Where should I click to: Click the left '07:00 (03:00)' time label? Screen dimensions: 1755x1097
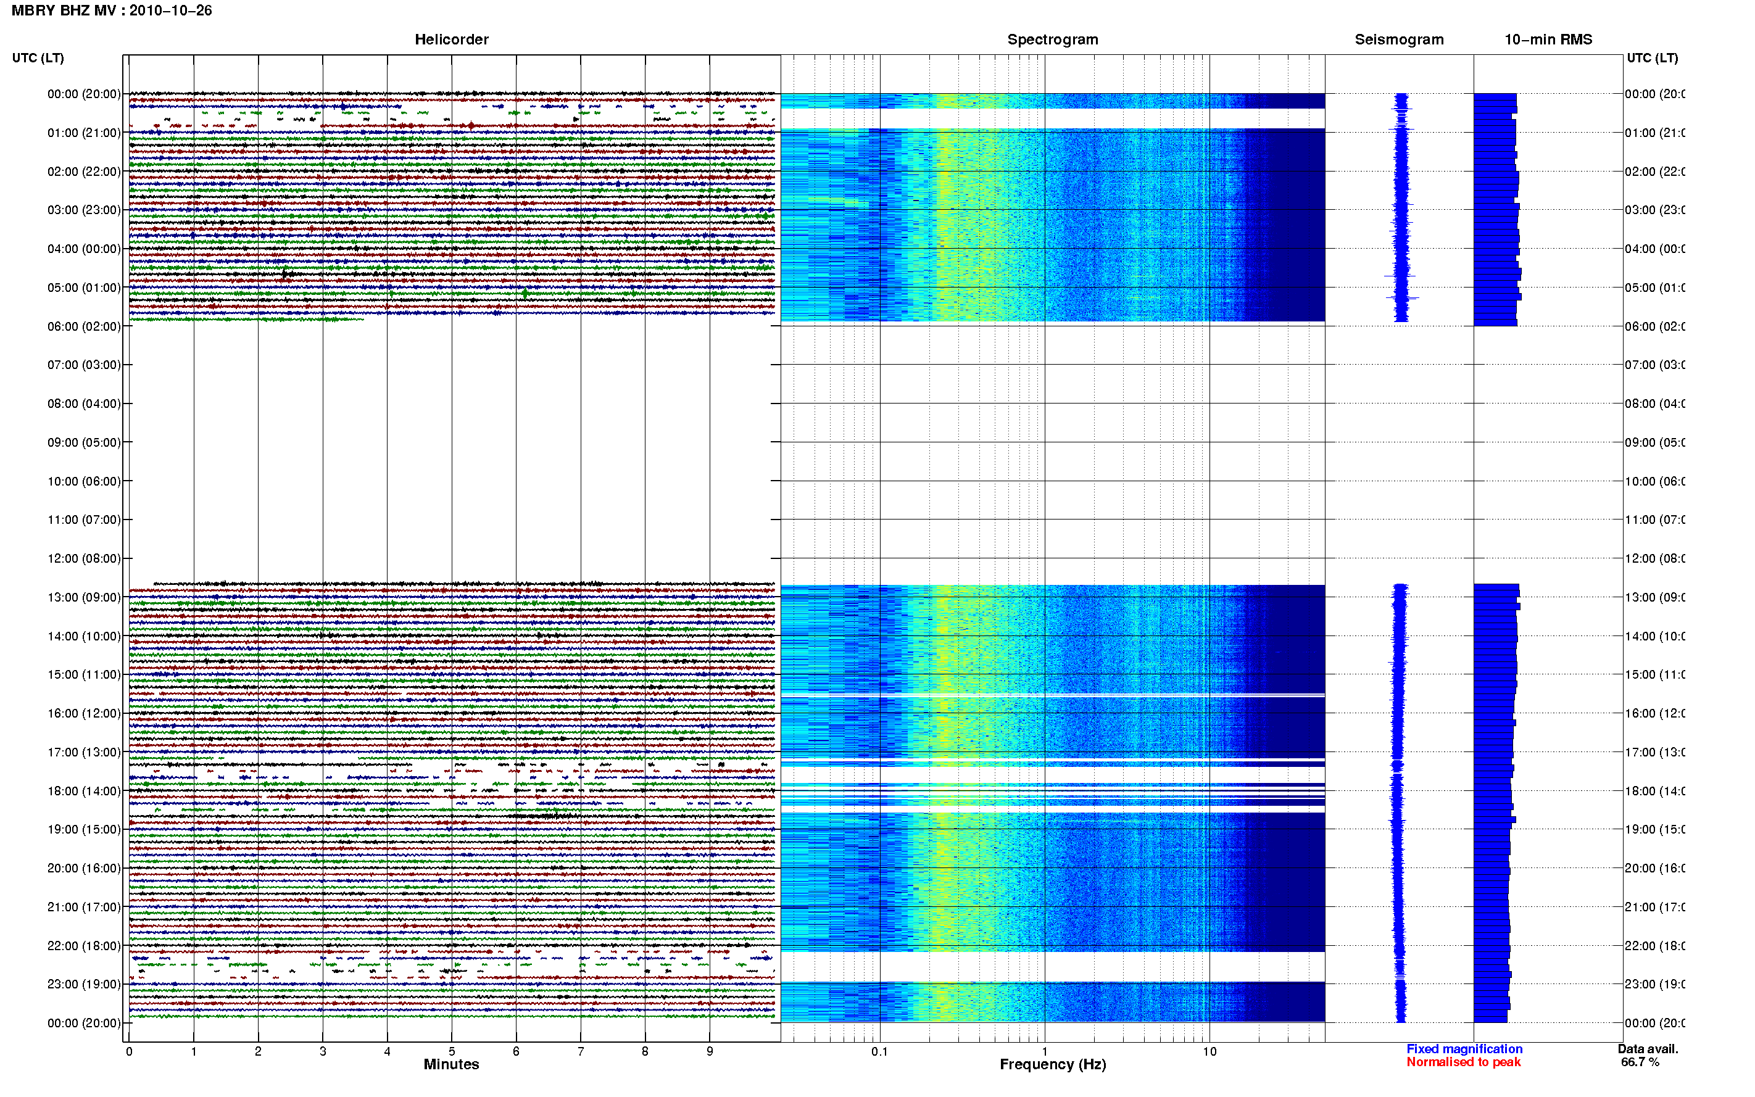84,365
